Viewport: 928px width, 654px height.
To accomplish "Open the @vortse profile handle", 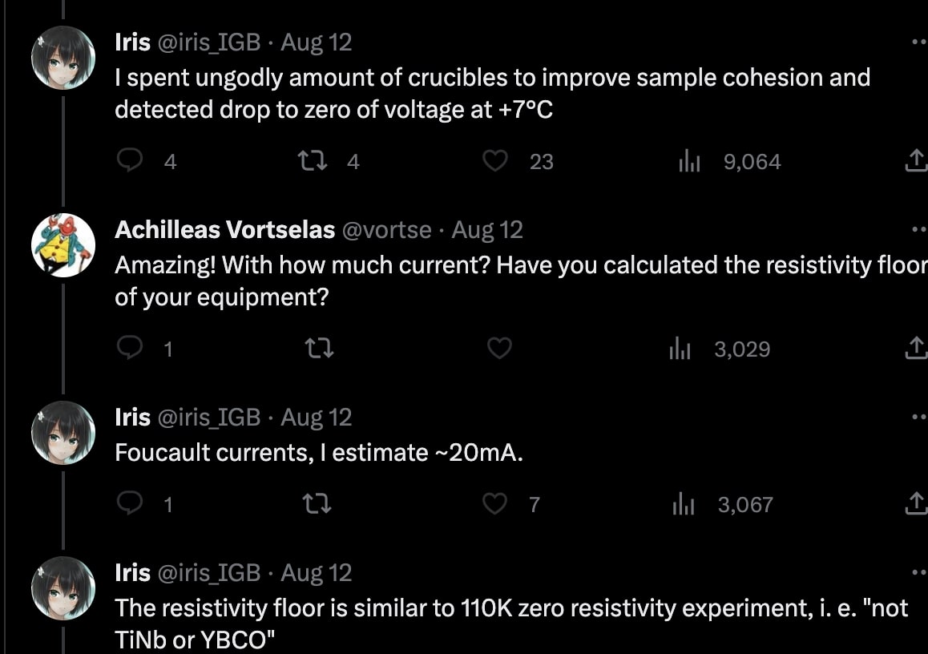I will pyautogui.click(x=386, y=230).
